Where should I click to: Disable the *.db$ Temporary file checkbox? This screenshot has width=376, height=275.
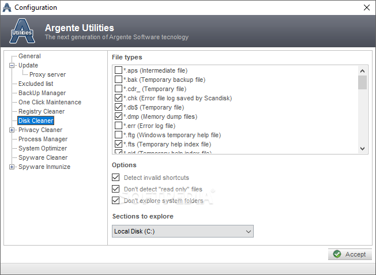pos(118,107)
